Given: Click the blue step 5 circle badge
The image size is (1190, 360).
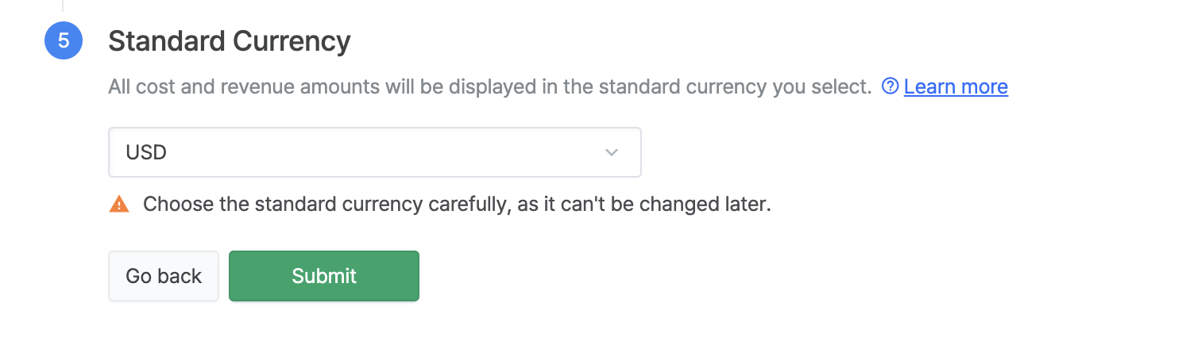Looking at the screenshot, I should point(64,40).
